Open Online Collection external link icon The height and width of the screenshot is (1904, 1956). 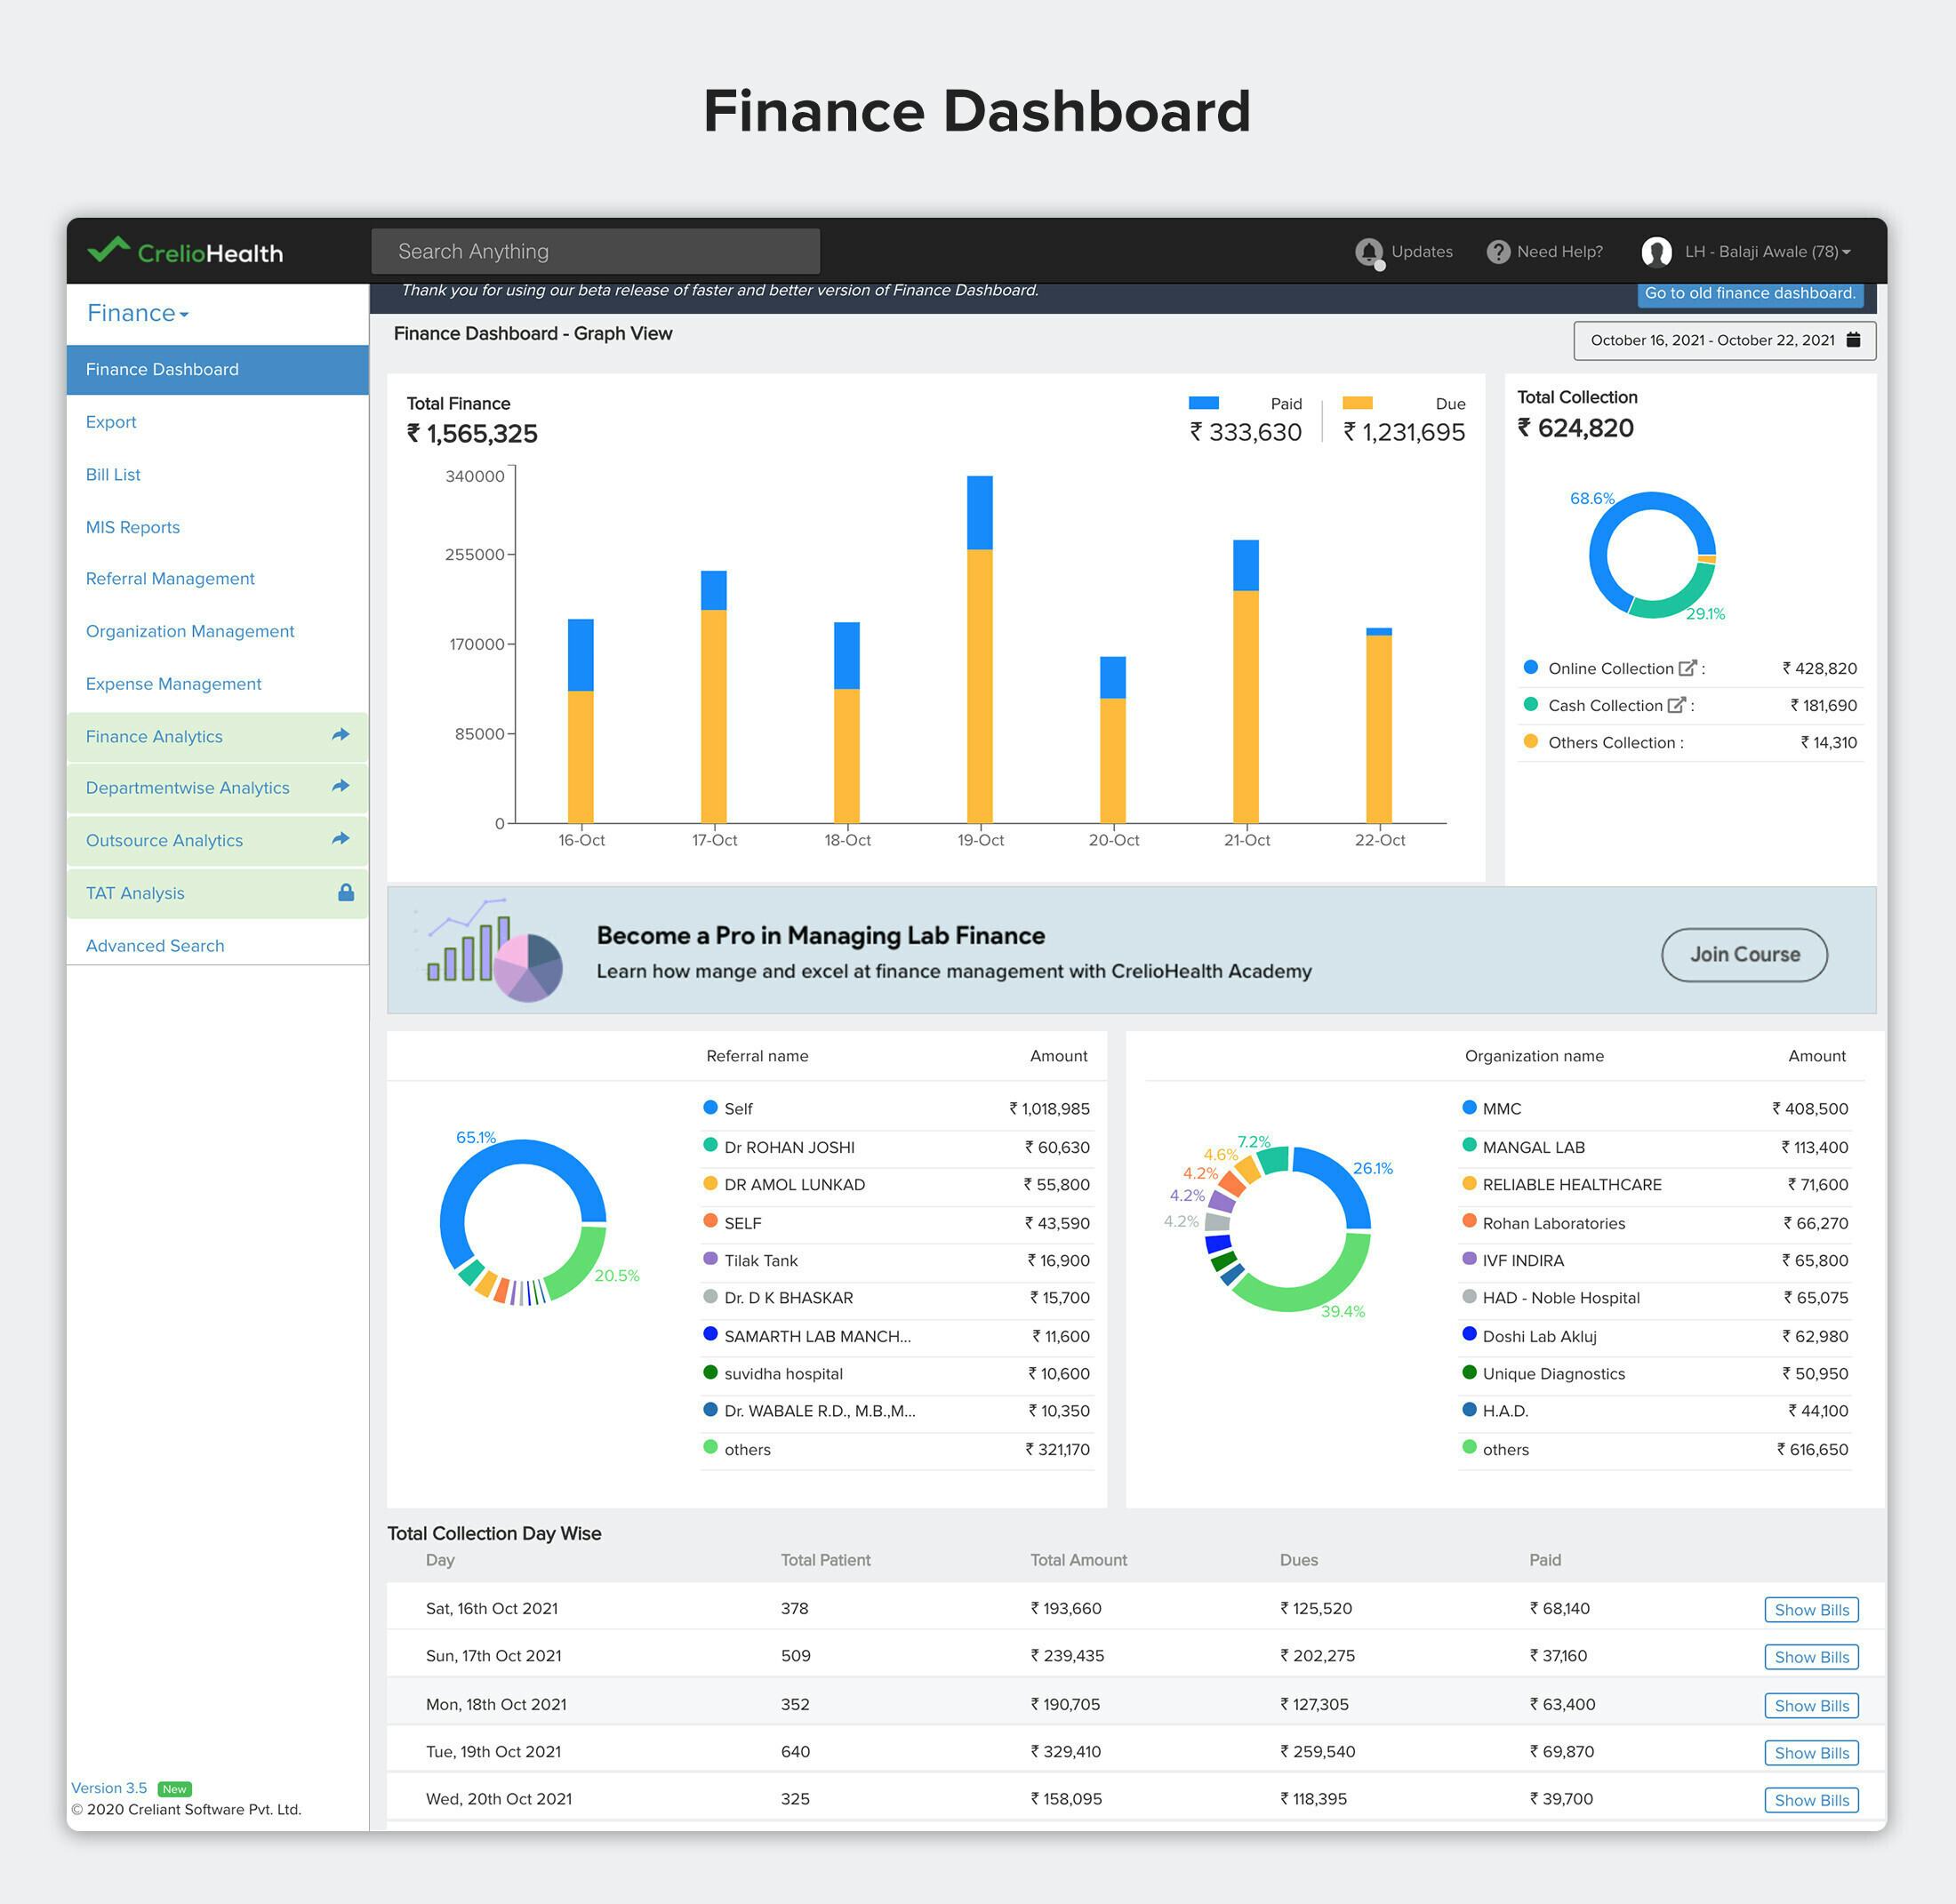click(x=1687, y=668)
